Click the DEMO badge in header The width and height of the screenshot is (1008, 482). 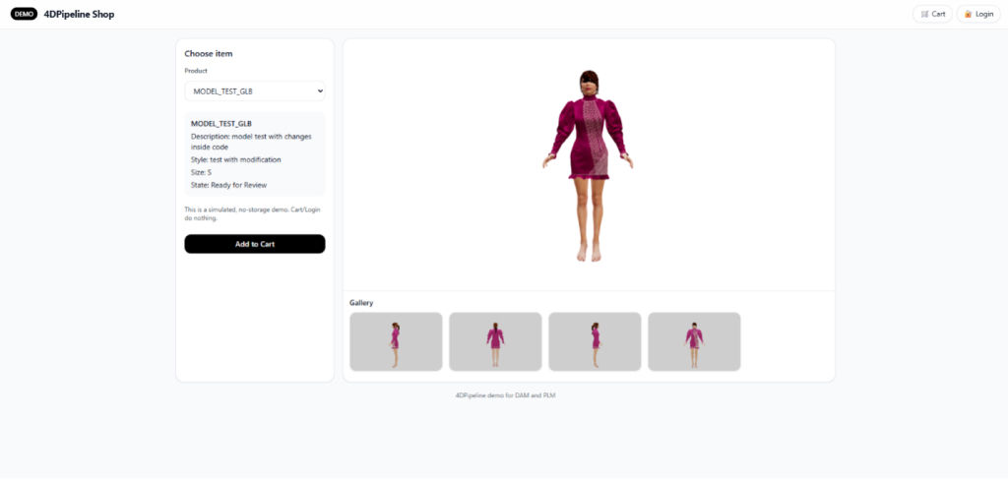[x=24, y=14]
